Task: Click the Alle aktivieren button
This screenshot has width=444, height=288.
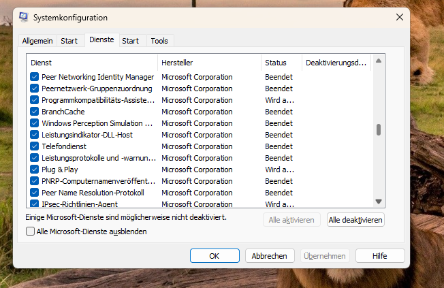Action: pos(291,220)
